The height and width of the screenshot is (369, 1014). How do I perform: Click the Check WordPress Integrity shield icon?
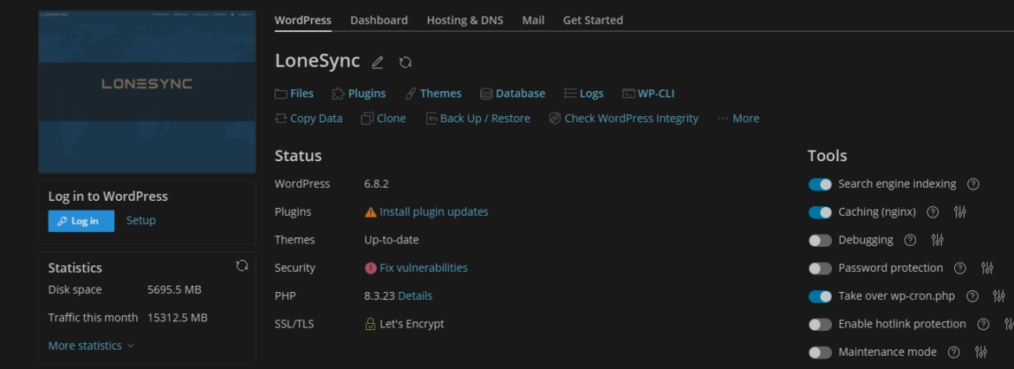(x=555, y=119)
